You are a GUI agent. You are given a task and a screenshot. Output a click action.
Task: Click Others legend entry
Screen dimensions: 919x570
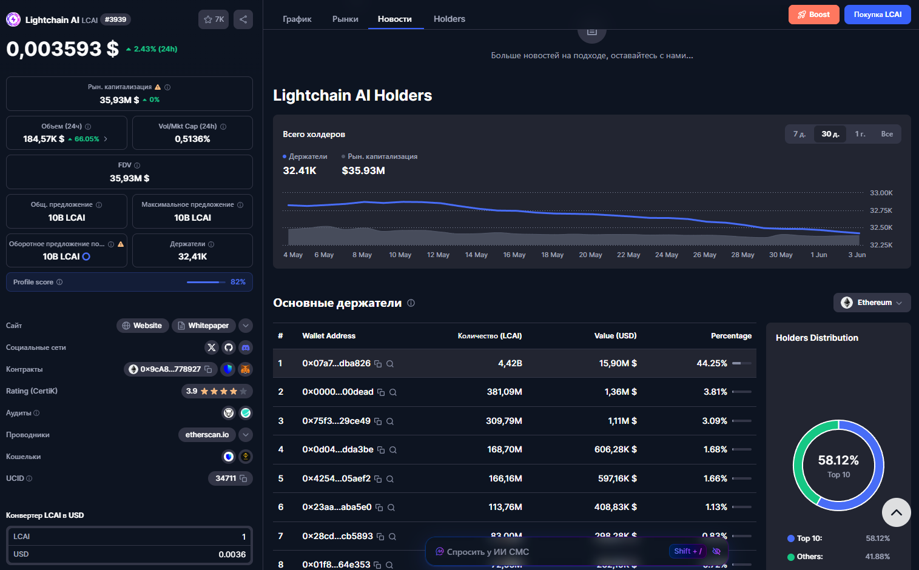838,557
